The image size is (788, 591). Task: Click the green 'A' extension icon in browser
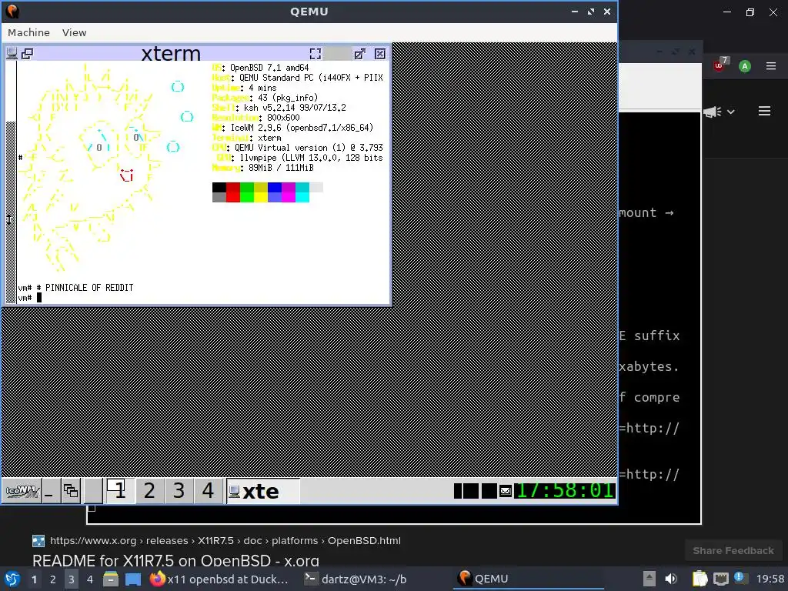(745, 66)
